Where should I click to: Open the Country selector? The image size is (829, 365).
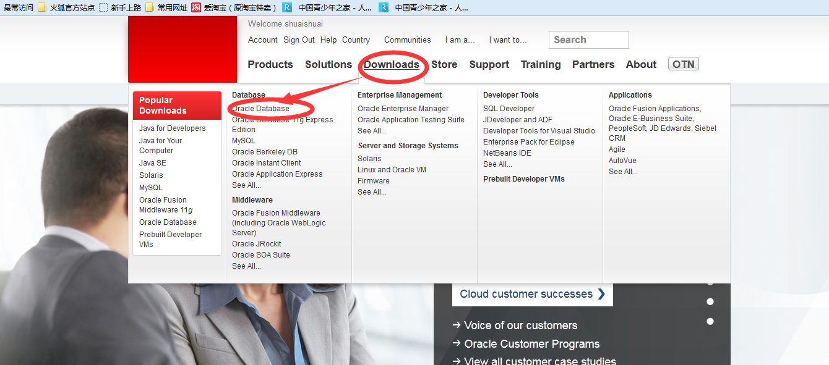click(x=356, y=40)
